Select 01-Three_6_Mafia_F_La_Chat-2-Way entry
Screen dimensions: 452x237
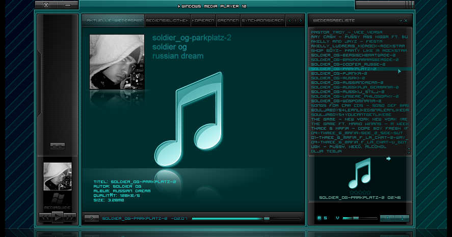360,138
